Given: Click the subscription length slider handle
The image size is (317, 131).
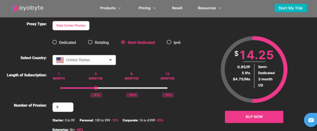Looking at the screenshot, I should pos(96,88).
